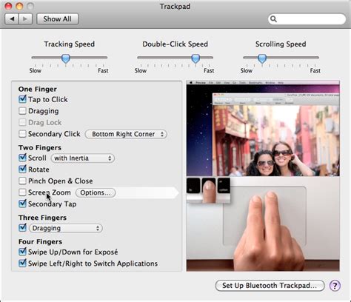
Task: Uncheck the Three Fingers gesture checkbox
Action: coord(22,228)
